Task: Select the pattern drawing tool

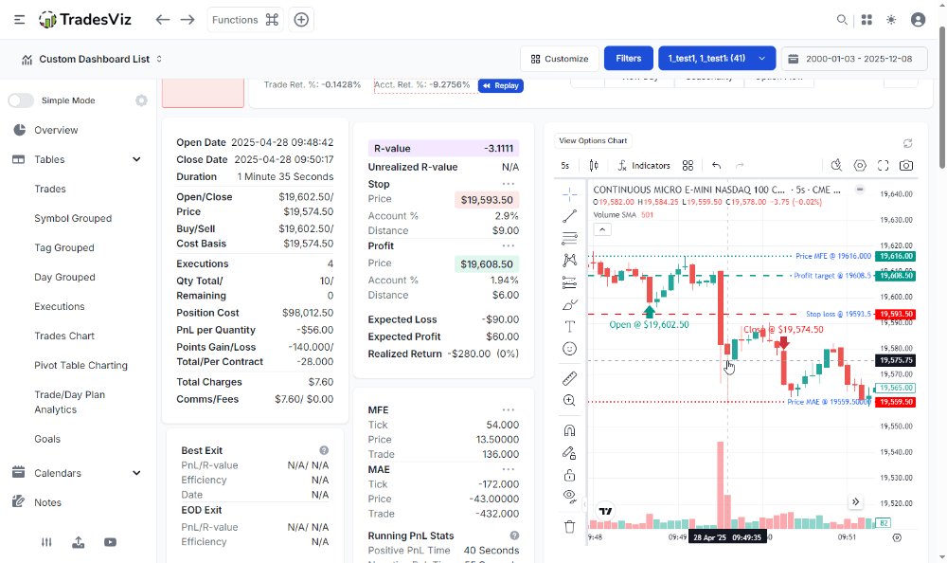Action: (569, 260)
